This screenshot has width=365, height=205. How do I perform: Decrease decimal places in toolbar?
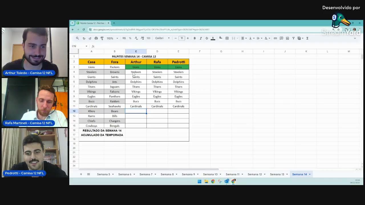136,38
